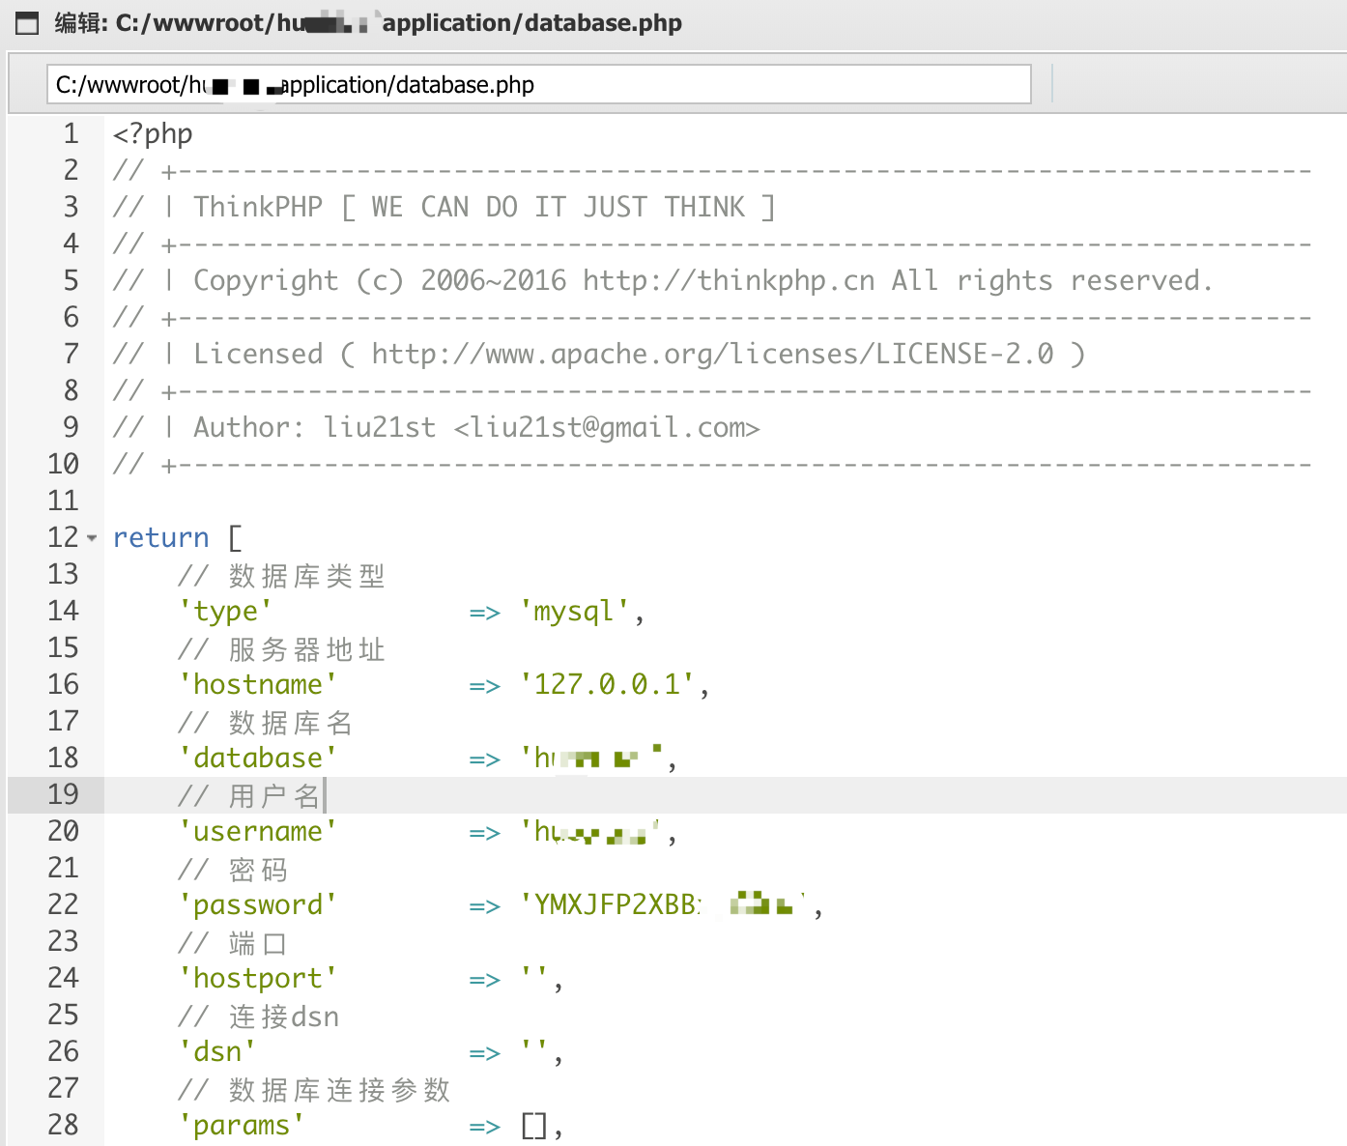Click the 'return' keyword

coord(160,537)
